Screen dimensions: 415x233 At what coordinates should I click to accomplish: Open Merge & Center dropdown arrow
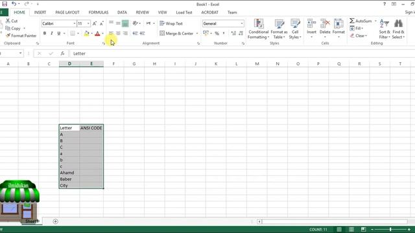point(197,34)
